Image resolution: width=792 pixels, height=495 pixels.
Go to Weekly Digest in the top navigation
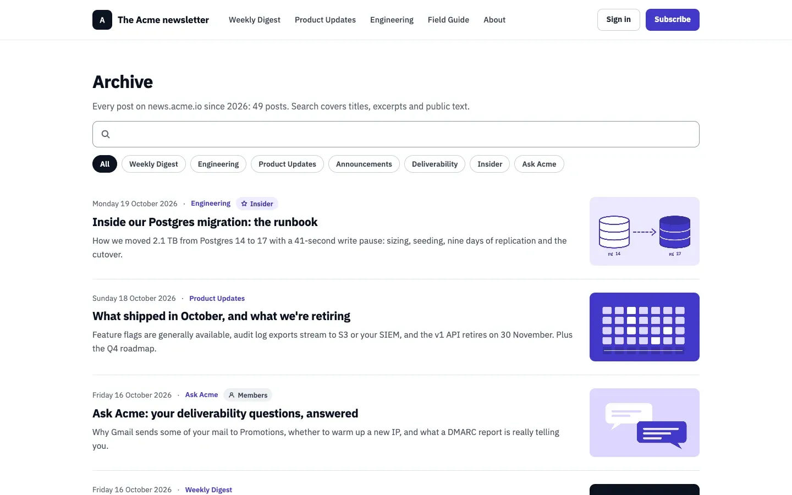[x=255, y=20]
